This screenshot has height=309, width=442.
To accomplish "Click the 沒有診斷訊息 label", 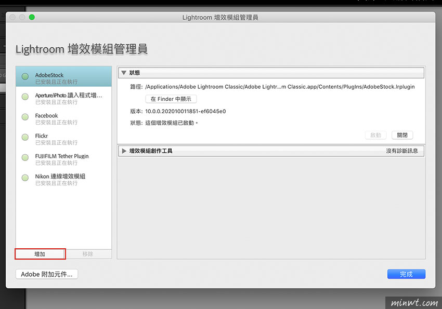I will (x=402, y=151).
